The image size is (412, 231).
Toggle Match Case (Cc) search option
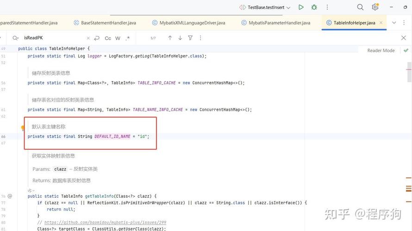(108, 38)
